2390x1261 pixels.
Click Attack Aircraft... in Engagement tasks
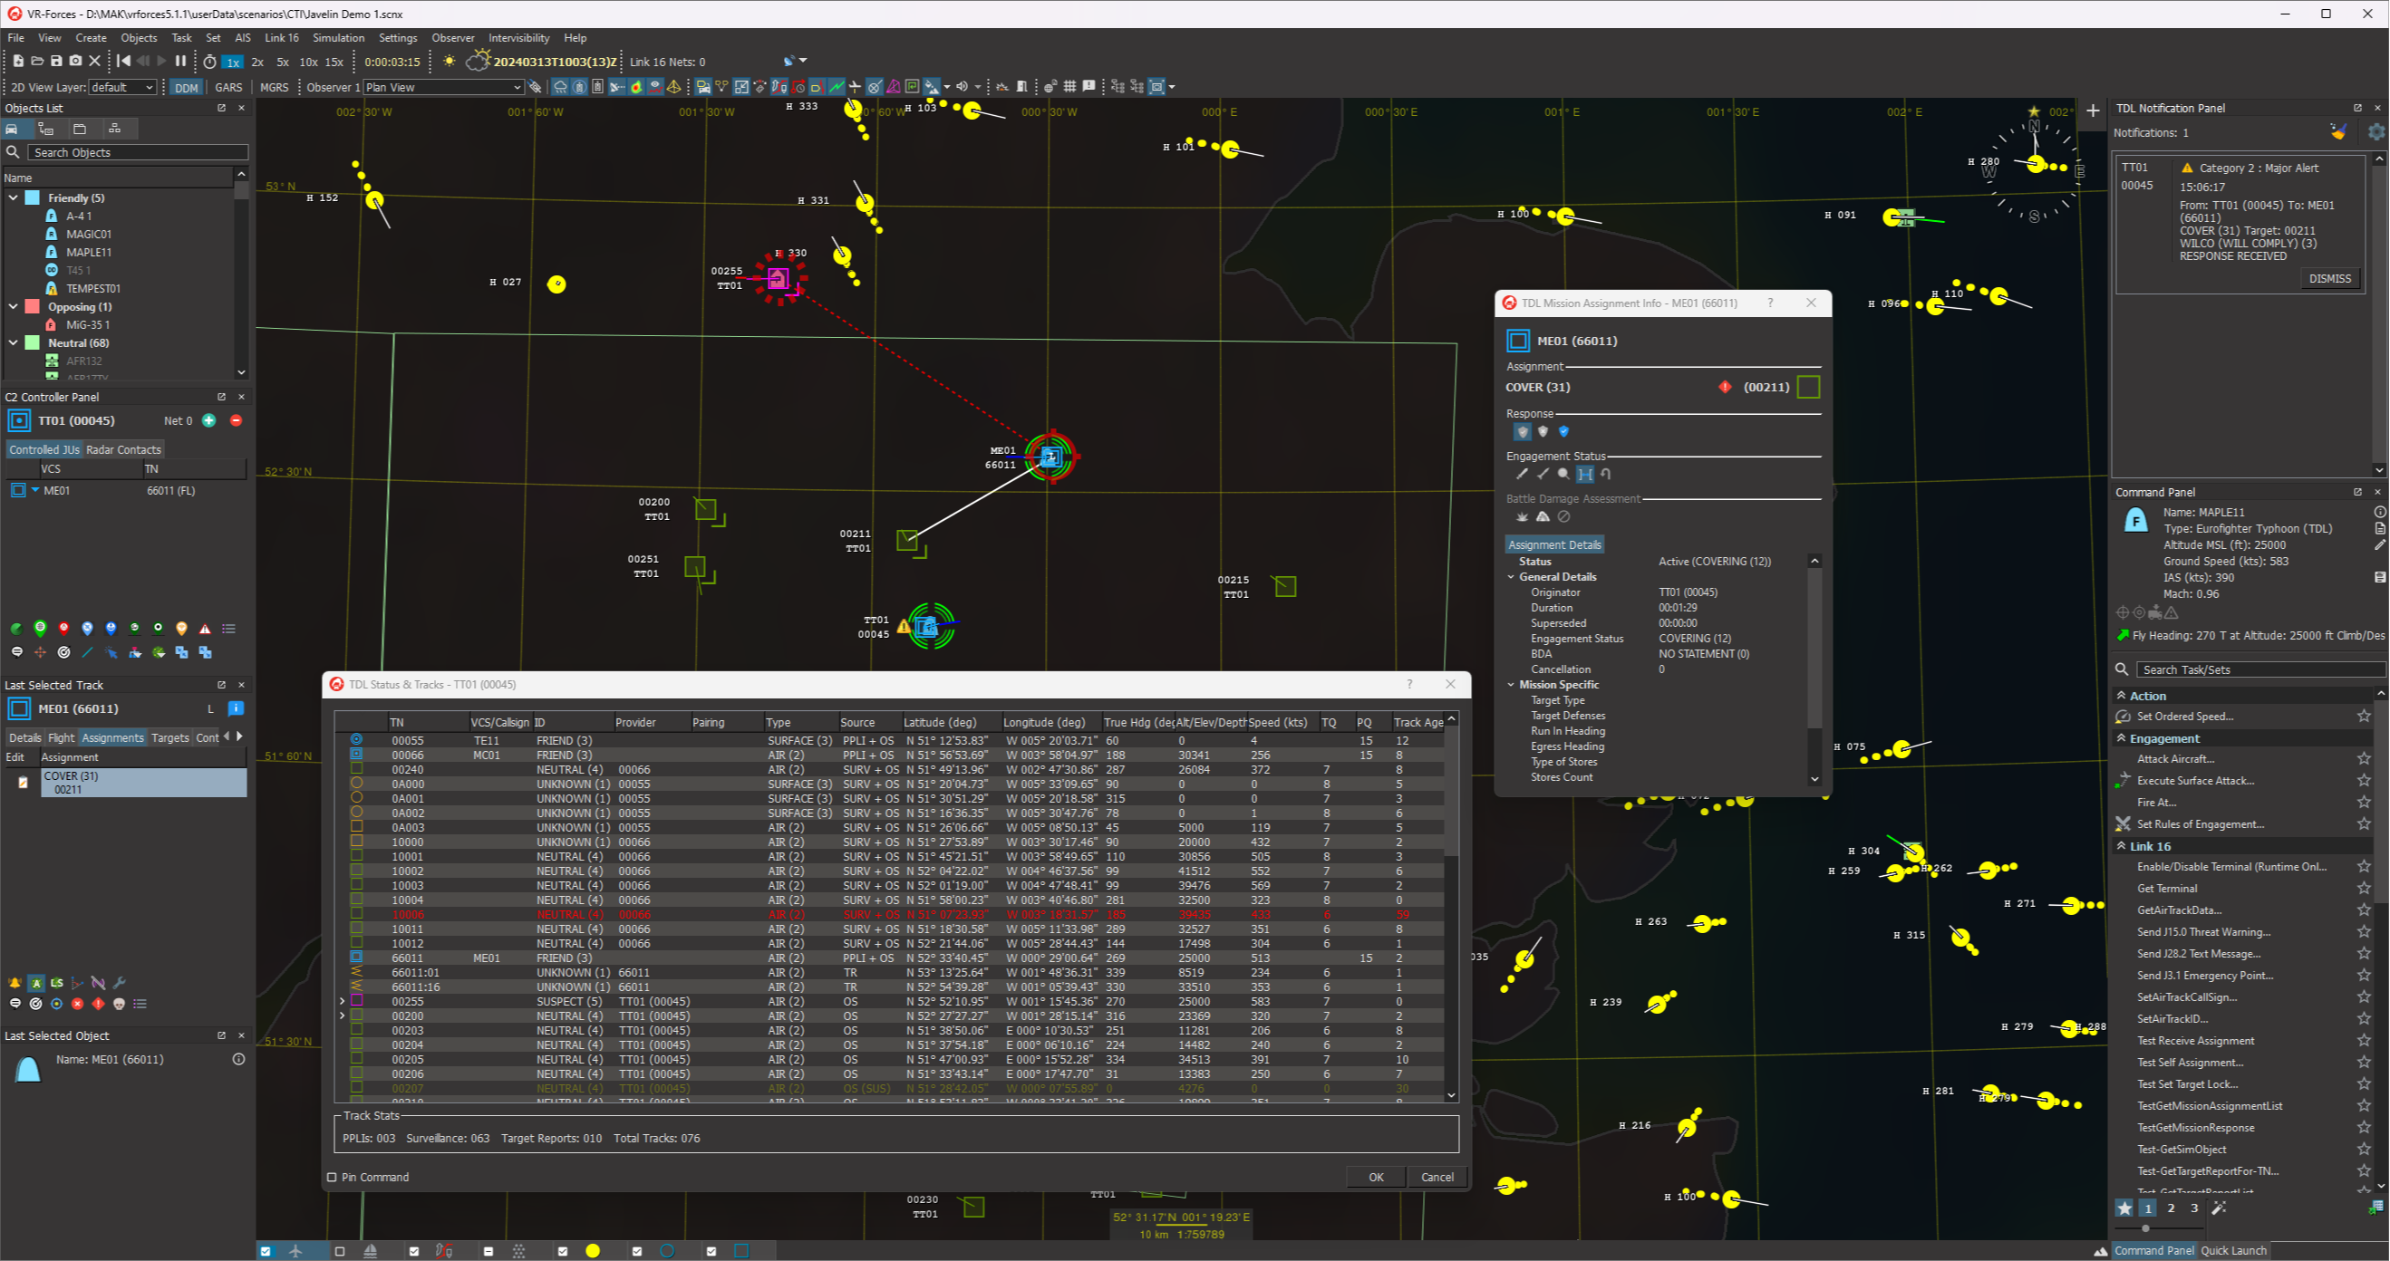(x=2176, y=758)
